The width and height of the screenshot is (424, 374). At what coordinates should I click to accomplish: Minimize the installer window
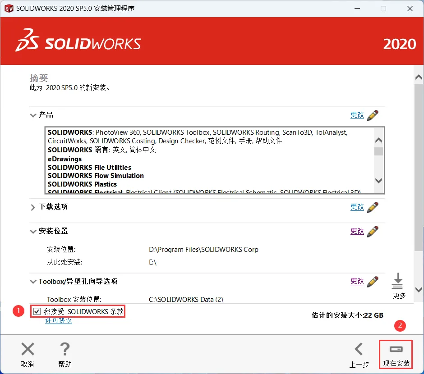(x=357, y=9)
